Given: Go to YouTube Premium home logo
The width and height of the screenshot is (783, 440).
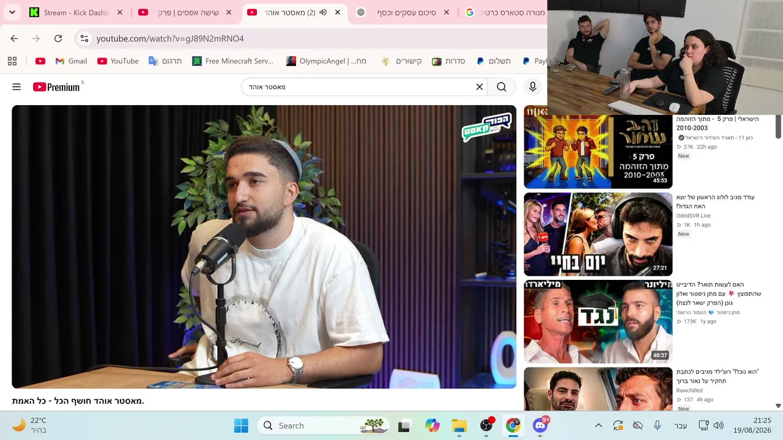Looking at the screenshot, I should pyautogui.click(x=56, y=87).
